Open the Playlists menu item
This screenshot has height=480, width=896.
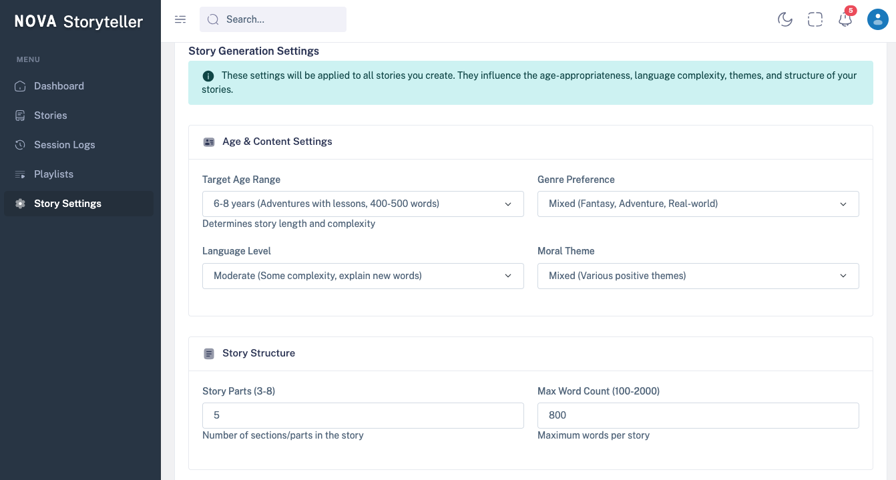coord(53,174)
